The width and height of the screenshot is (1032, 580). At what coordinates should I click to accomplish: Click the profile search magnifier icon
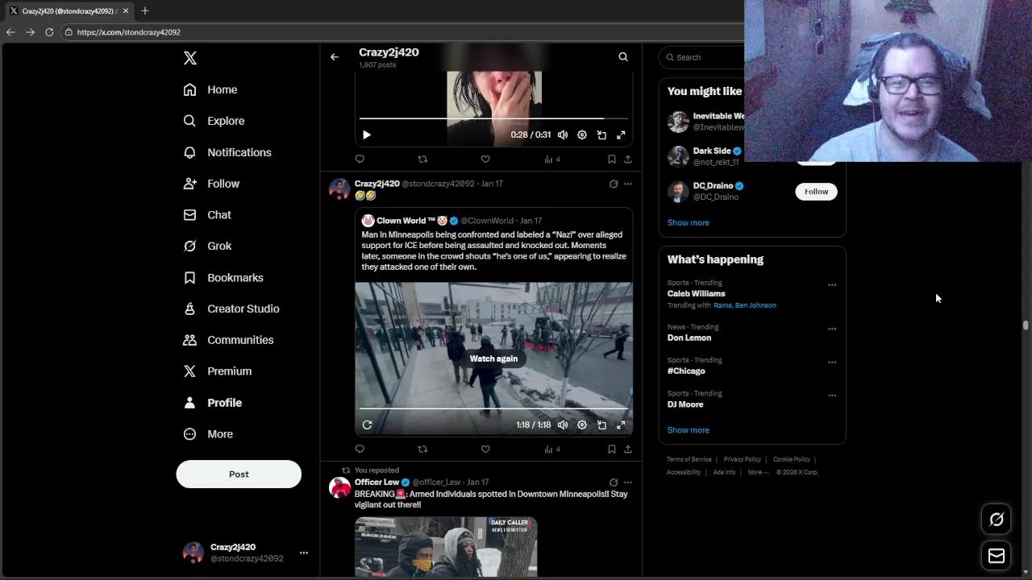[623, 57]
